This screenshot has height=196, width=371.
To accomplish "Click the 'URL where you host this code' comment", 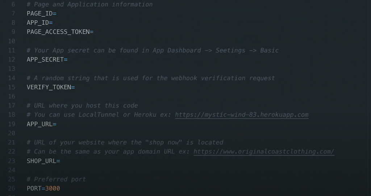I will 86,106.
